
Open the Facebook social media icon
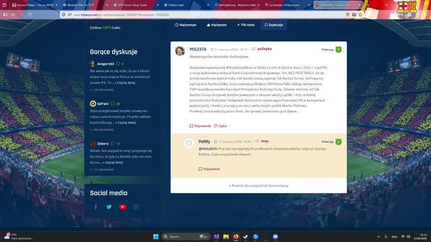tap(96, 207)
